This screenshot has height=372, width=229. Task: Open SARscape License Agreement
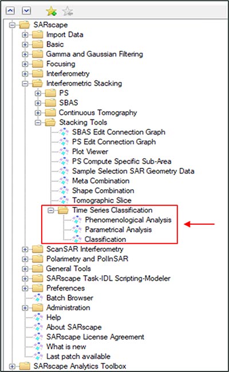(x=95, y=336)
